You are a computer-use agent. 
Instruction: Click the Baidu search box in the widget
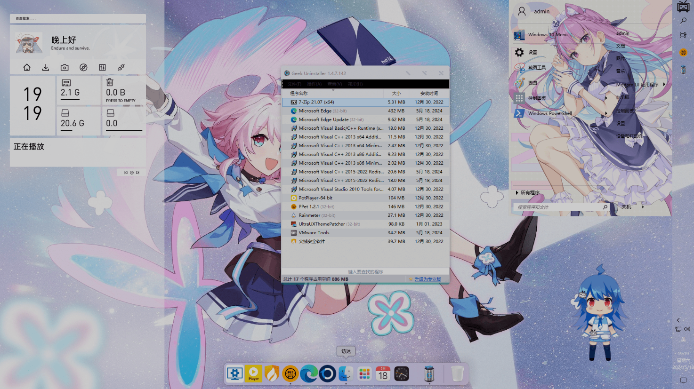(x=78, y=18)
